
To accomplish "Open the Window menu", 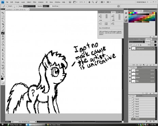I will [x=58, y=2].
